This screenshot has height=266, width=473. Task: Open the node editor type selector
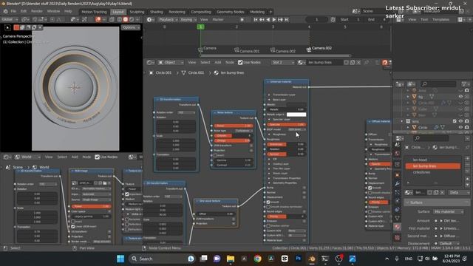(x=150, y=62)
